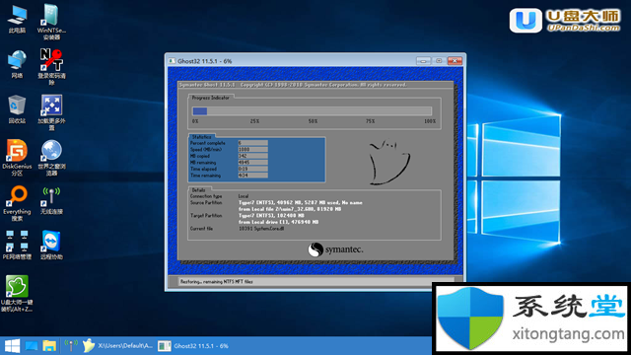Minimize the Ghost32 window
631x355 pixels.
pyautogui.click(x=423, y=61)
